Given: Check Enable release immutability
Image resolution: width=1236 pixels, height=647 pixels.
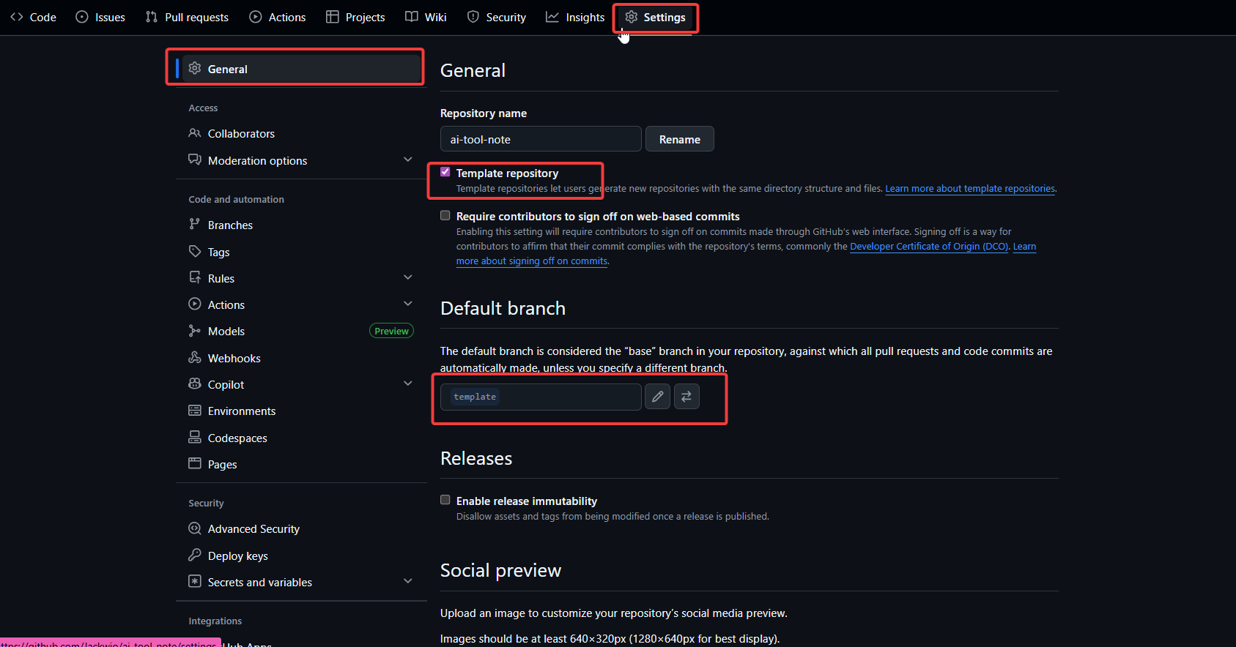Looking at the screenshot, I should [445, 500].
